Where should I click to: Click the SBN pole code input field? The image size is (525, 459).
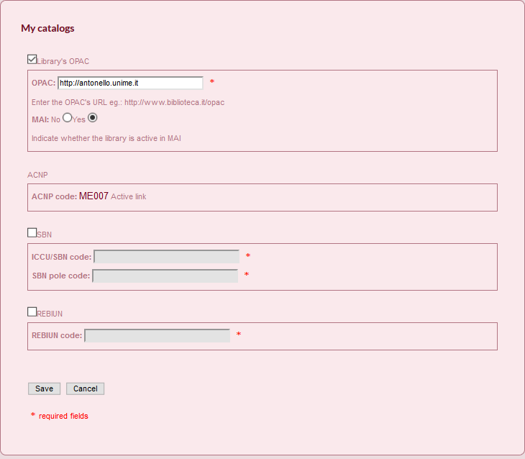coord(165,276)
